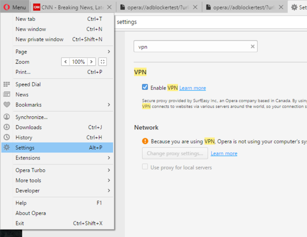This screenshot has width=307, height=237.
Task: Click the Synchronize account icon
Action: (7, 117)
